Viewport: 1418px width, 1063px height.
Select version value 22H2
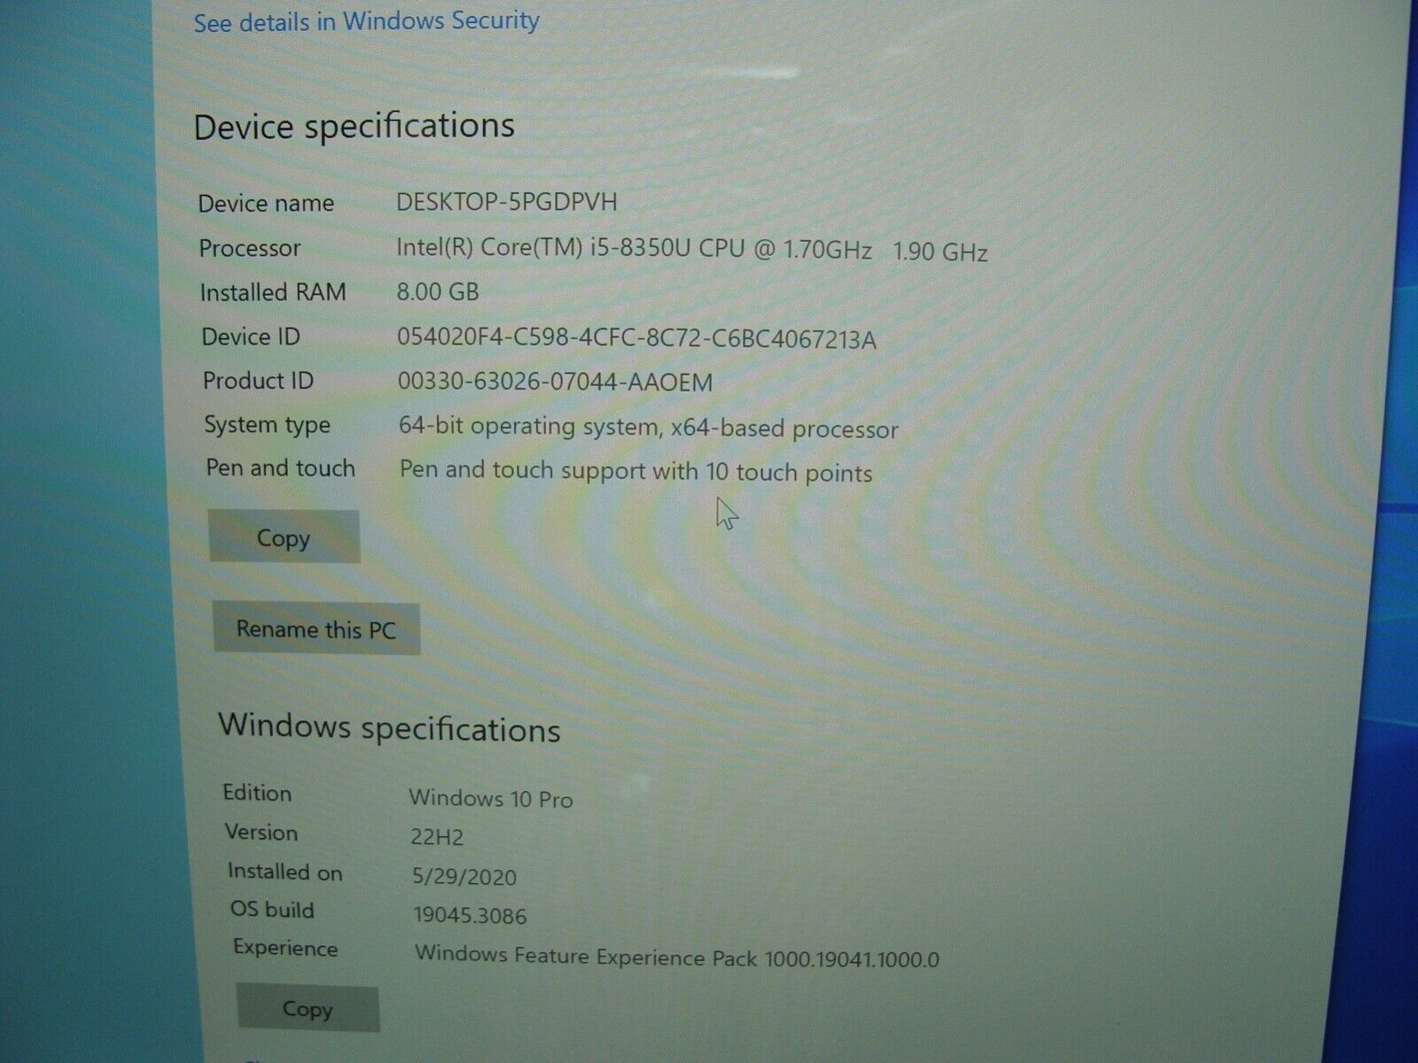[437, 837]
